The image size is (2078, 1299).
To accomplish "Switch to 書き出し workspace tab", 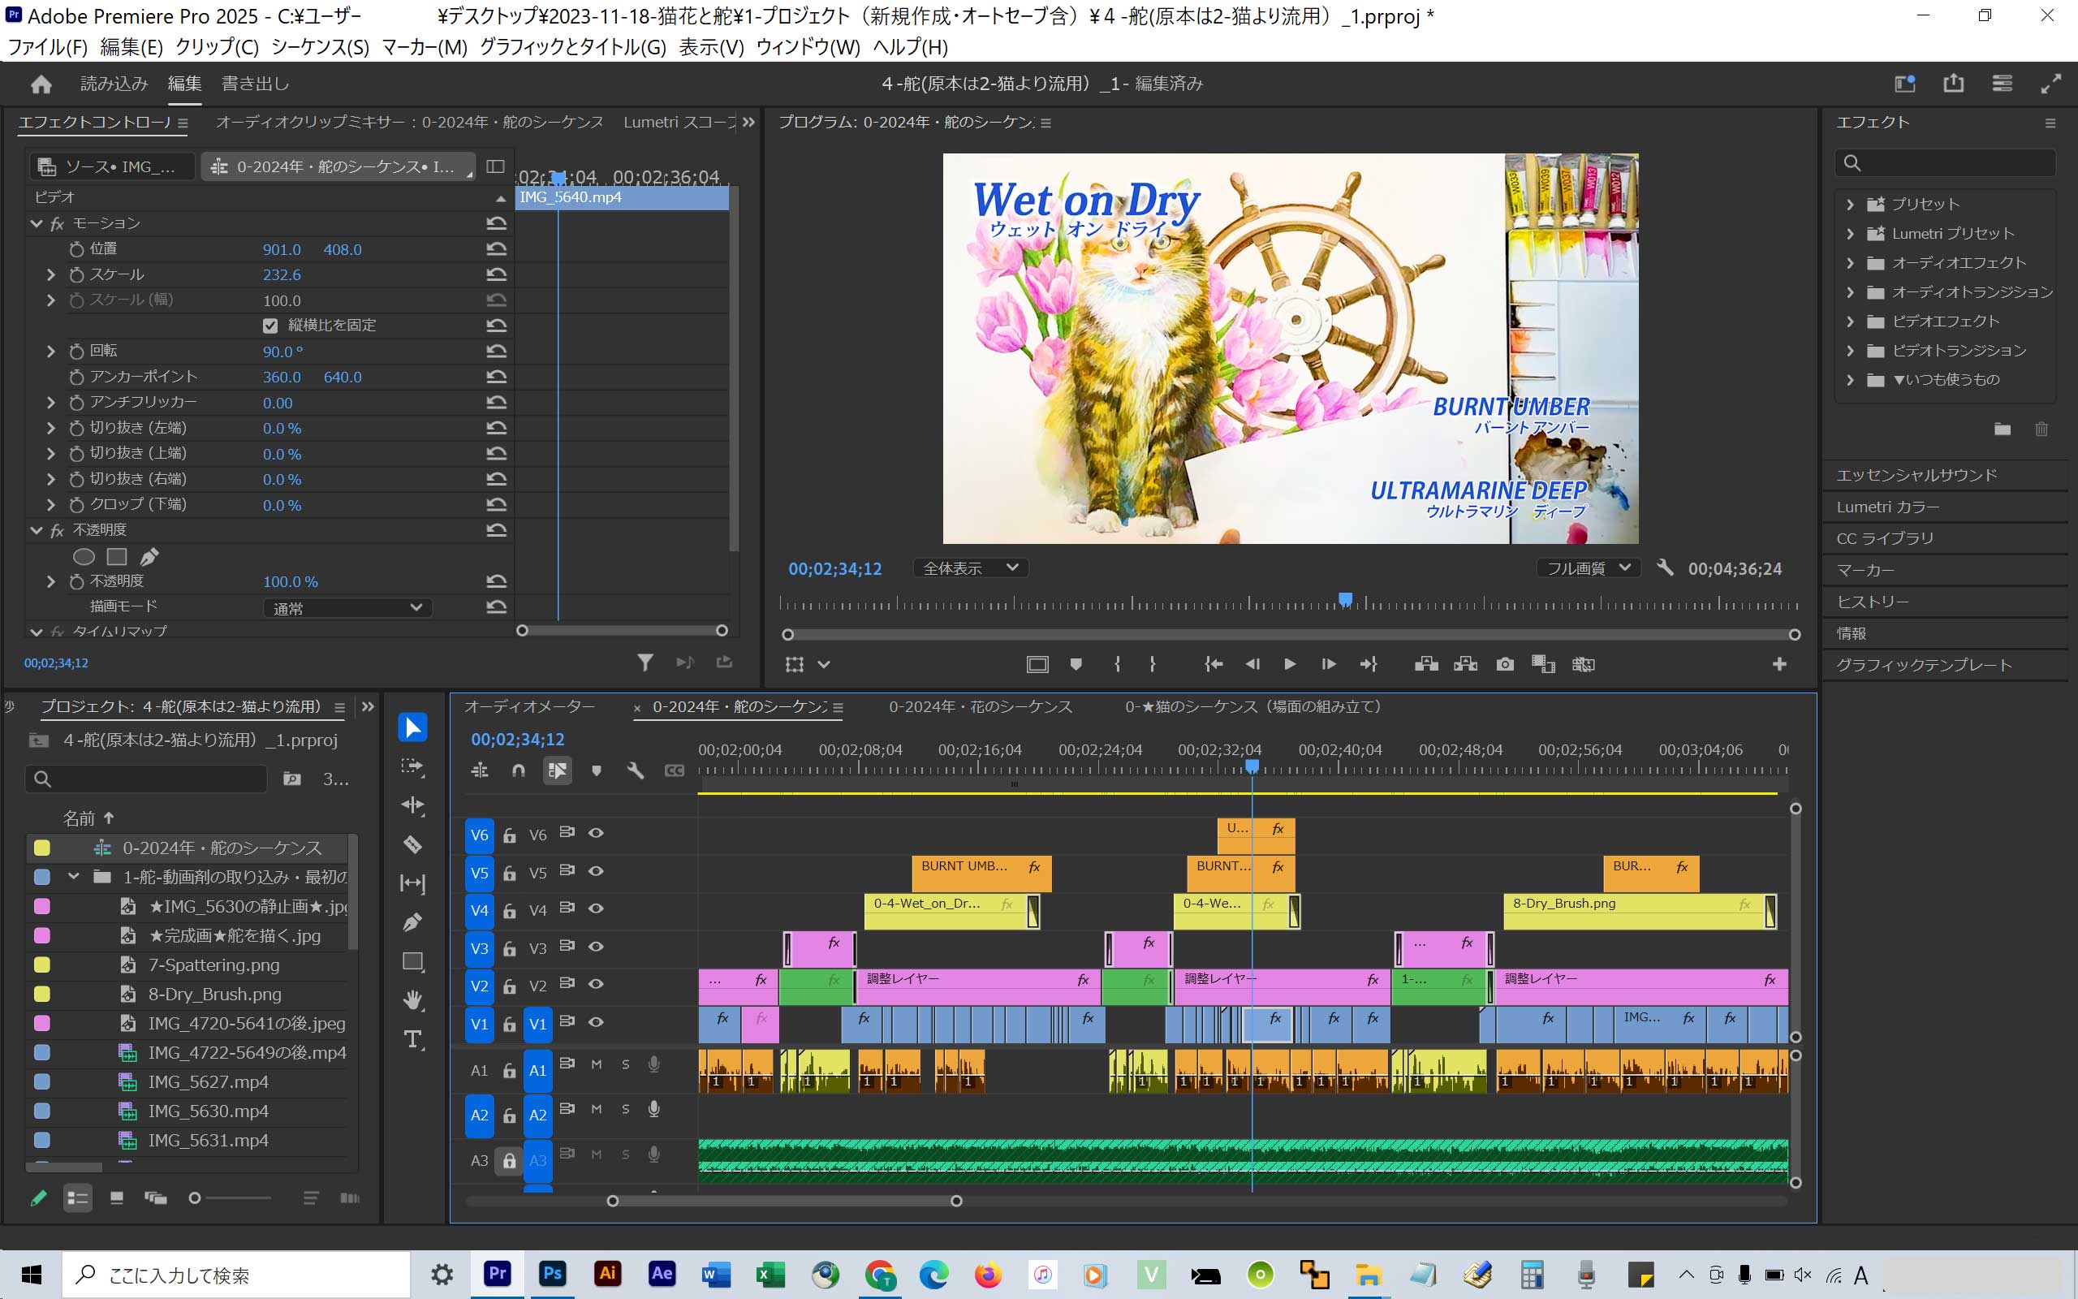I will tap(255, 84).
